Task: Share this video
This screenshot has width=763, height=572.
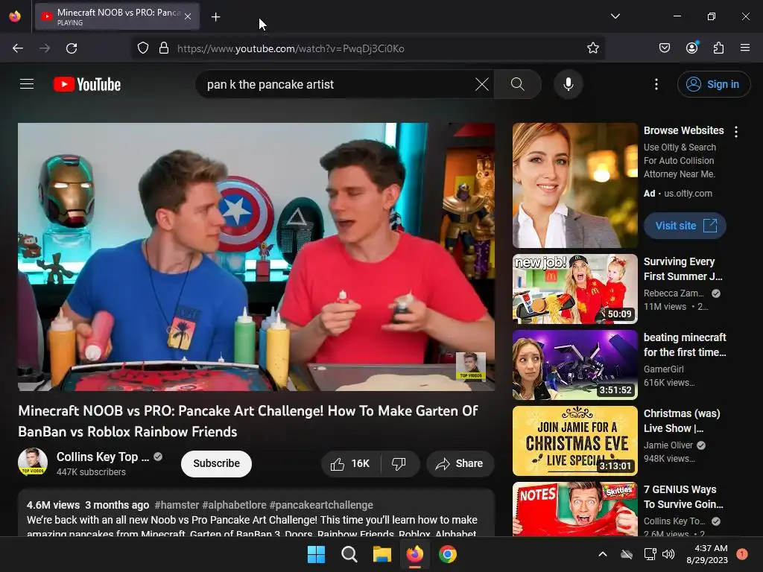Action: coord(460,463)
